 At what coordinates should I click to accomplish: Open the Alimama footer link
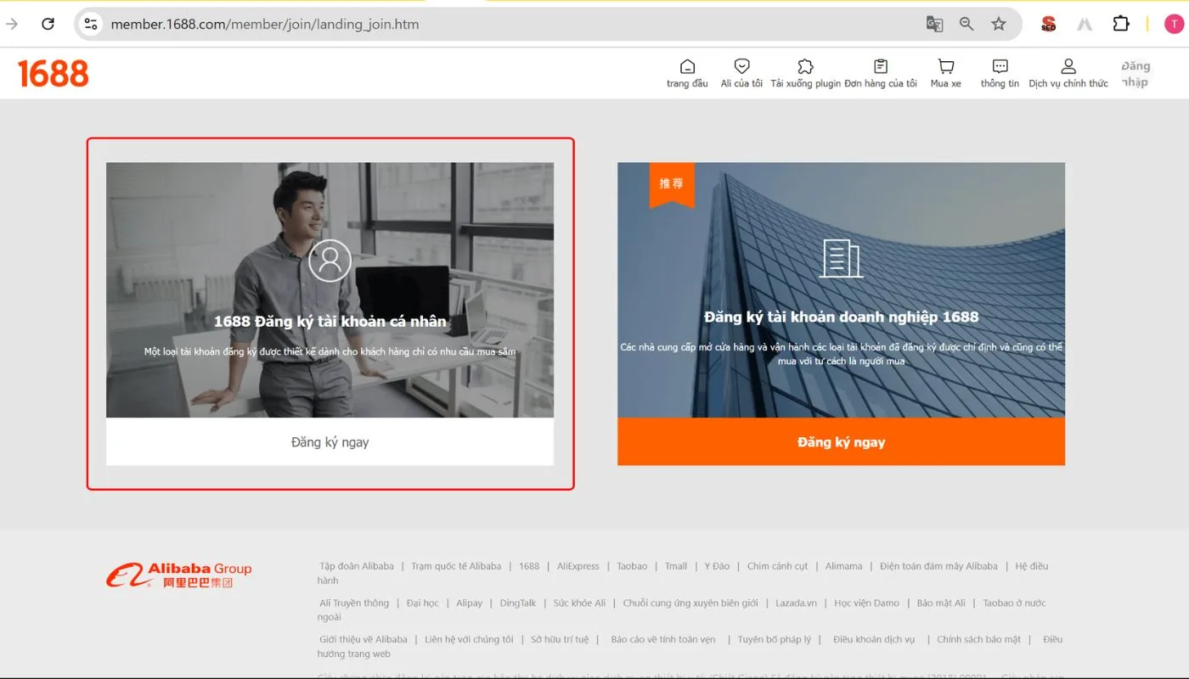843,566
